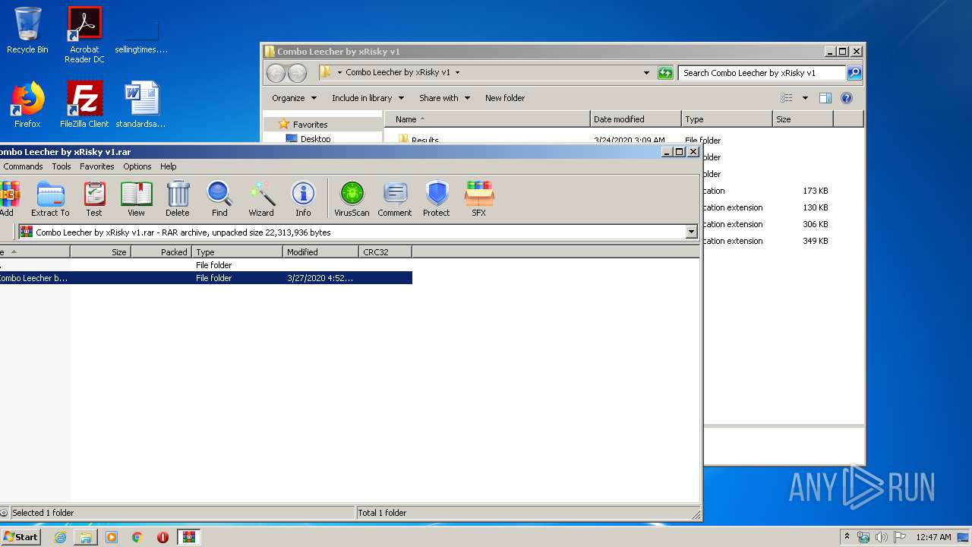Expand breadcrumb arrow after Combo Leecher folder

click(457, 73)
